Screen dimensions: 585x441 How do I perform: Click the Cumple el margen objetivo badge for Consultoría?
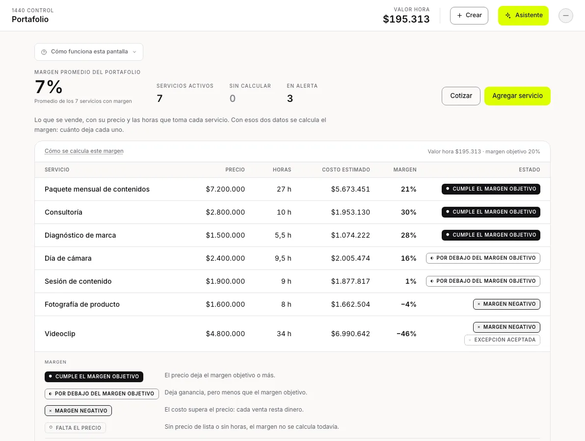(491, 212)
